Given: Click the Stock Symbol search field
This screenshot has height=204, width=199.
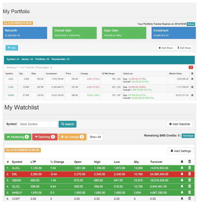Looking at the screenshot, I should [x=37, y=124].
